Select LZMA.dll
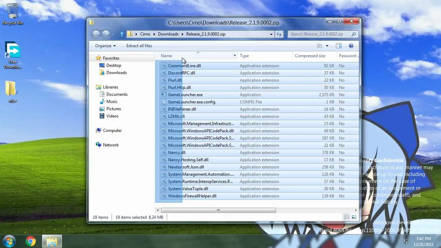The image size is (441, 248). coord(176,116)
